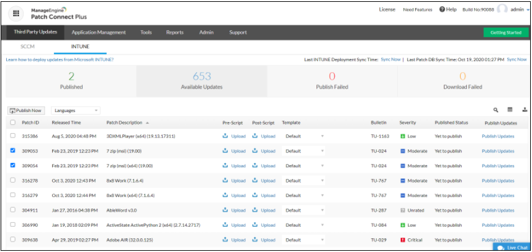Check the box for patch 304911
Viewport: 532px width, 252px height.
click(x=12, y=210)
